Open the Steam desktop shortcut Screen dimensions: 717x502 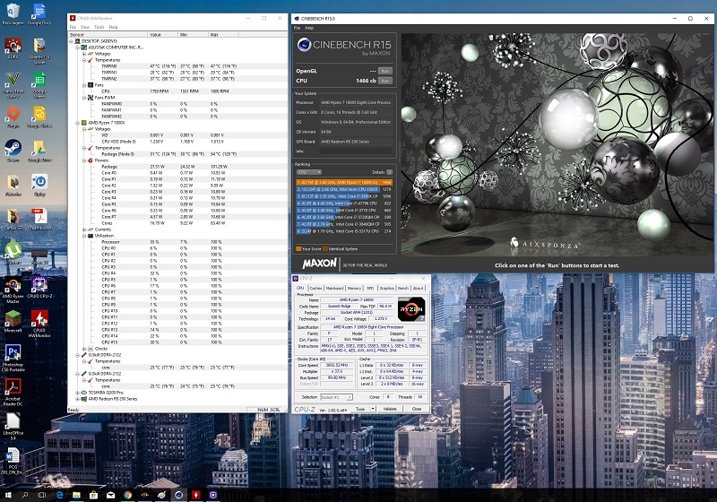[x=13, y=149]
